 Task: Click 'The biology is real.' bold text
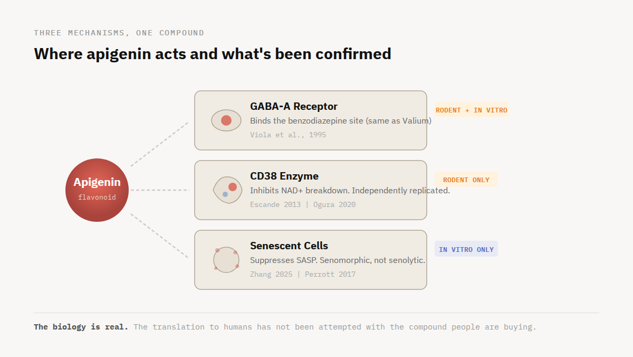coord(81,327)
